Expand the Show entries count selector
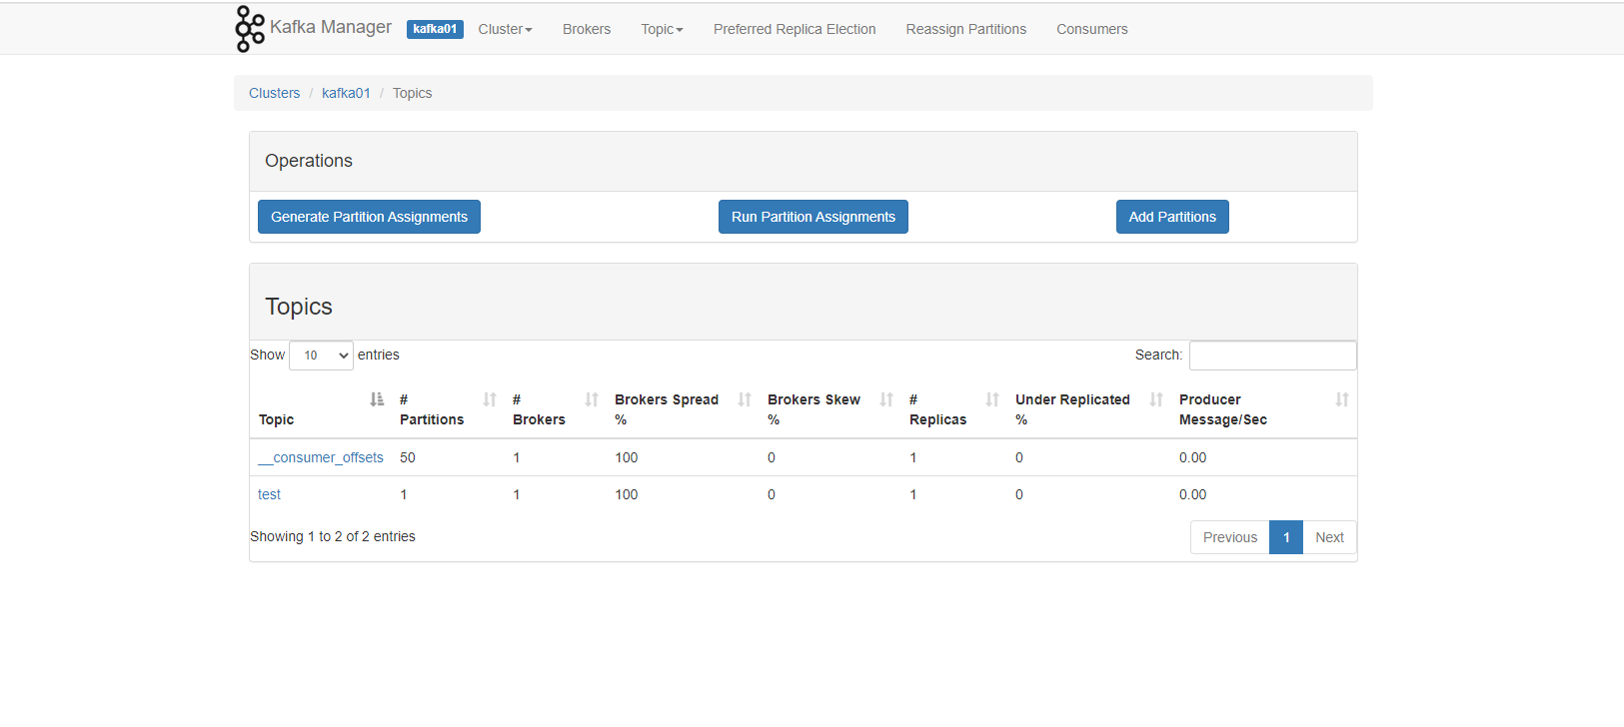The height and width of the screenshot is (727, 1624). click(321, 356)
